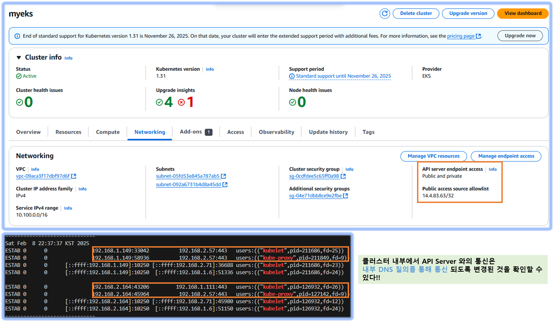Click the Manage endpoint access button

(x=506, y=156)
